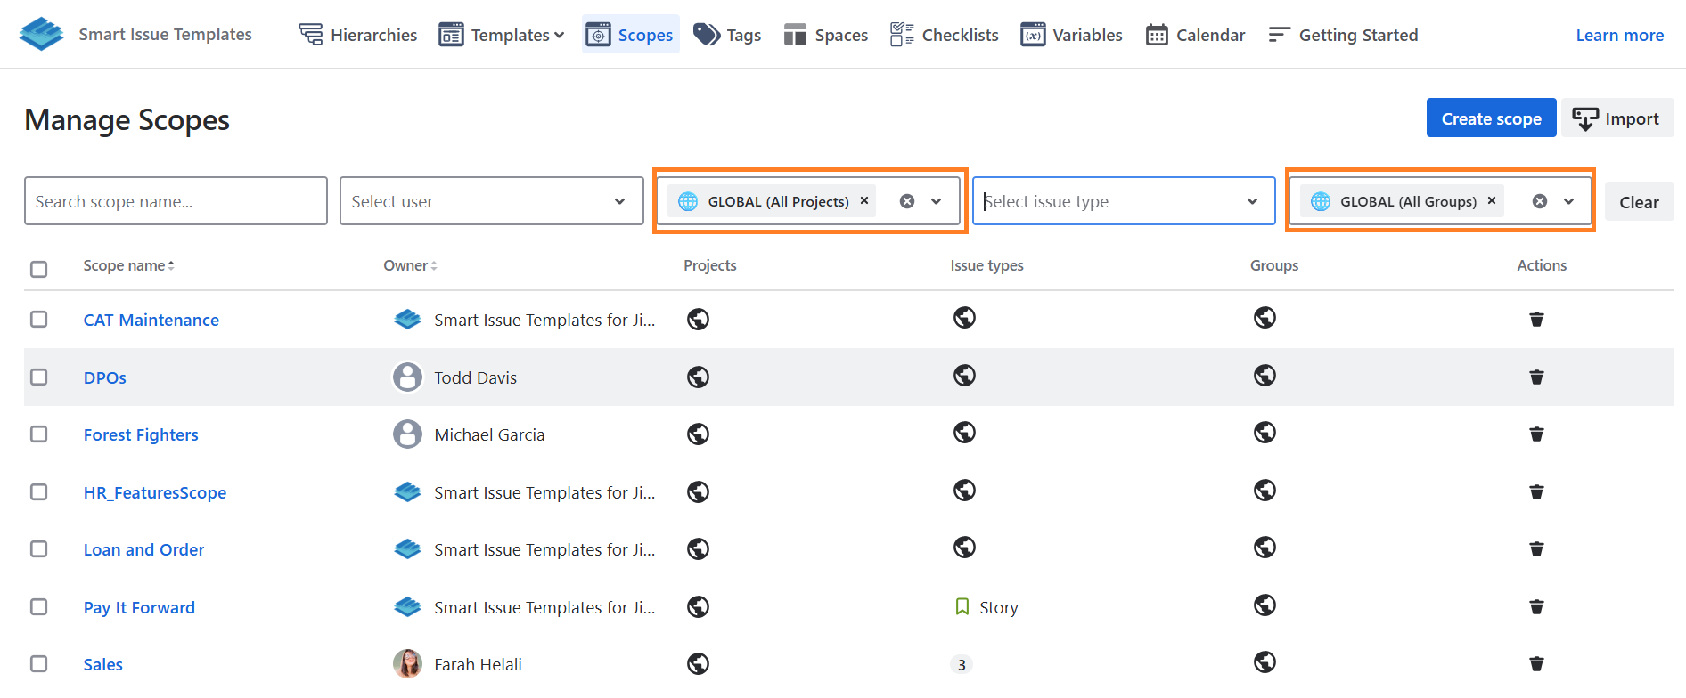This screenshot has width=1686, height=698.
Task: Delete the CAT Maintenance scope via trash icon
Action: click(x=1536, y=320)
